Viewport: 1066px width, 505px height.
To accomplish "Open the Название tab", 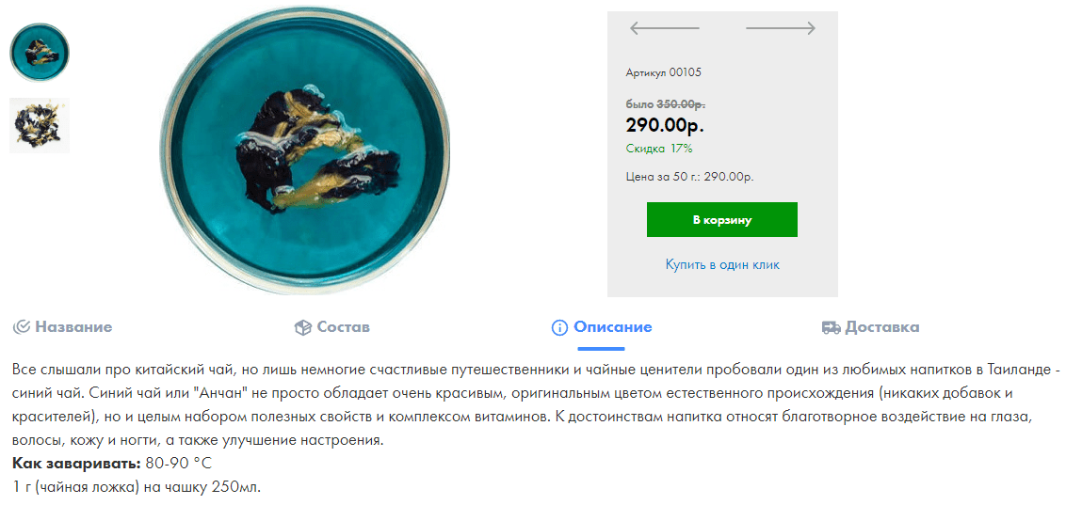I will point(62,327).
